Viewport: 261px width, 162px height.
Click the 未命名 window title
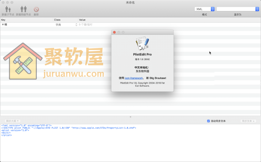(x=130, y=2)
